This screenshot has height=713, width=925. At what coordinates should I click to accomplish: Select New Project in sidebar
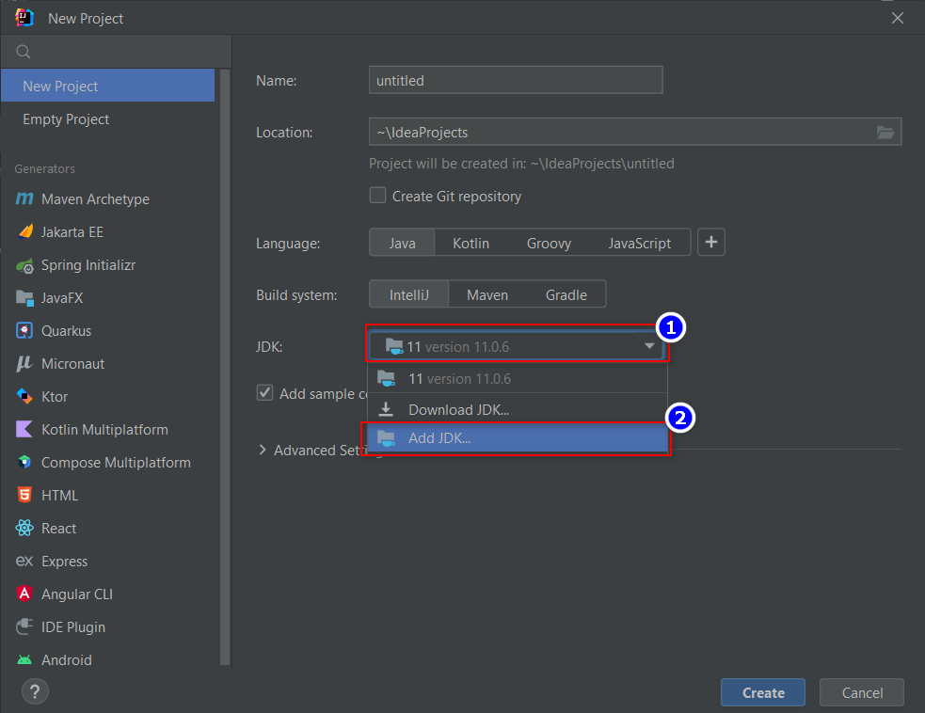[108, 87]
